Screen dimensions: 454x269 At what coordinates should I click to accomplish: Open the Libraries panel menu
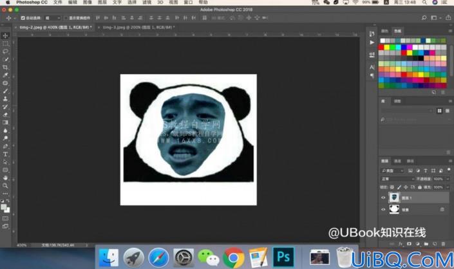(x=450, y=101)
